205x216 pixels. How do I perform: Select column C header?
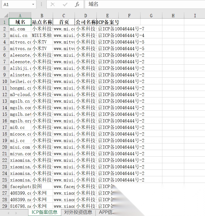coord(64,16)
